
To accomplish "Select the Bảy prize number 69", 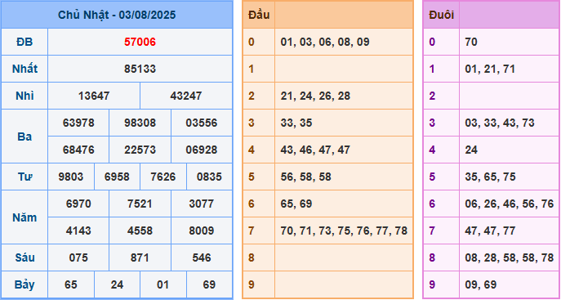I will (x=209, y=284).
